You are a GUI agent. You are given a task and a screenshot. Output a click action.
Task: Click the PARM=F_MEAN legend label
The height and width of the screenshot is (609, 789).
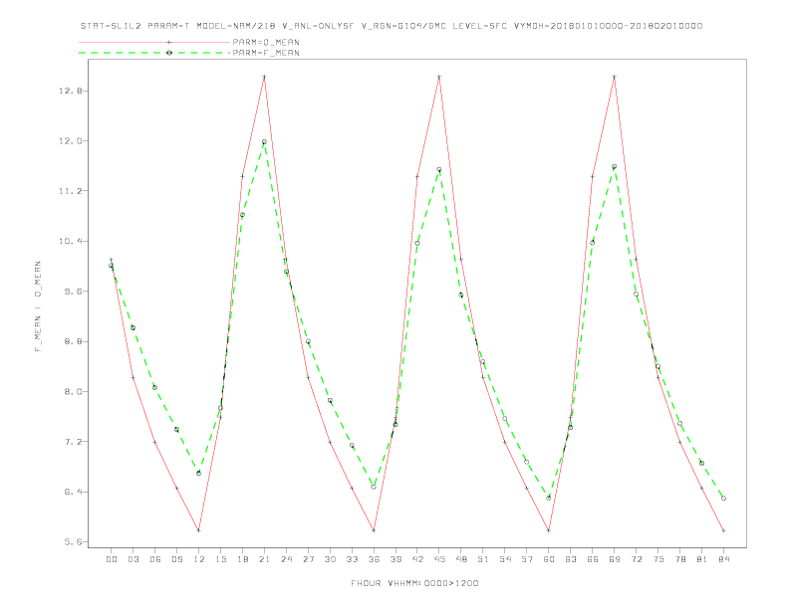[266, 53]
